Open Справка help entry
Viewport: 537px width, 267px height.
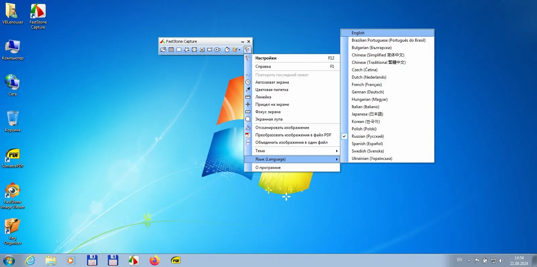point(263,66)
